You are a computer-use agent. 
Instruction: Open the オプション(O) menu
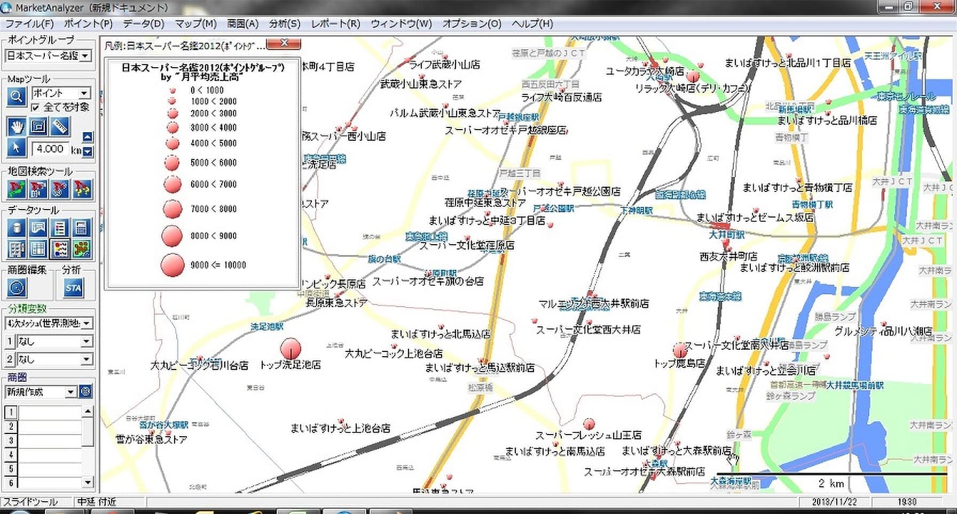click(472, 24)
